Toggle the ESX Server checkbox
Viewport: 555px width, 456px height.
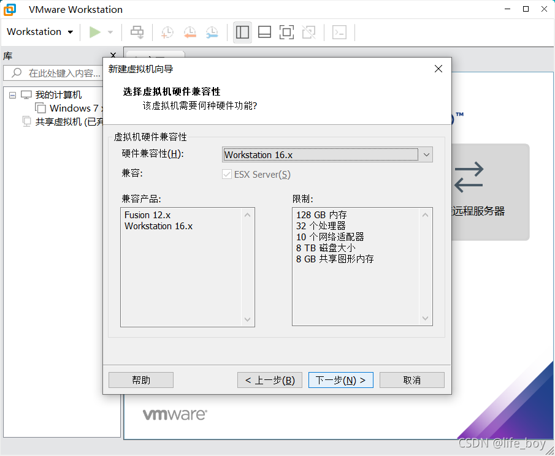coord(227,175)
